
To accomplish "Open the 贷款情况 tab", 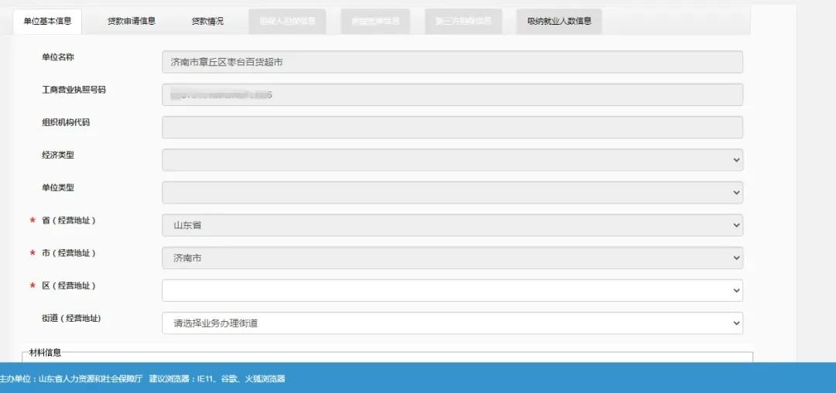I will coord(207,21).
